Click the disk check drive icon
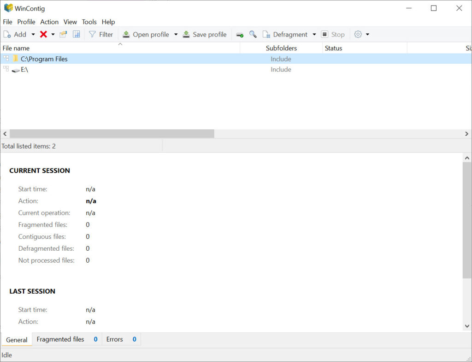Image resolution: width=472 pixels, height=362 pixels. click(x=240, y=35)
